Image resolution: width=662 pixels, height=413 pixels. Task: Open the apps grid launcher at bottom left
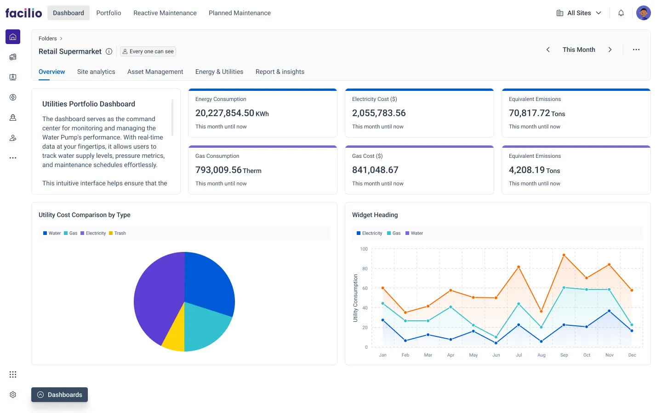coord(12,374)
